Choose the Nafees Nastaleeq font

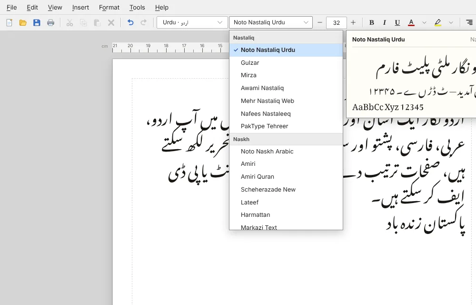tap(286, 113)
